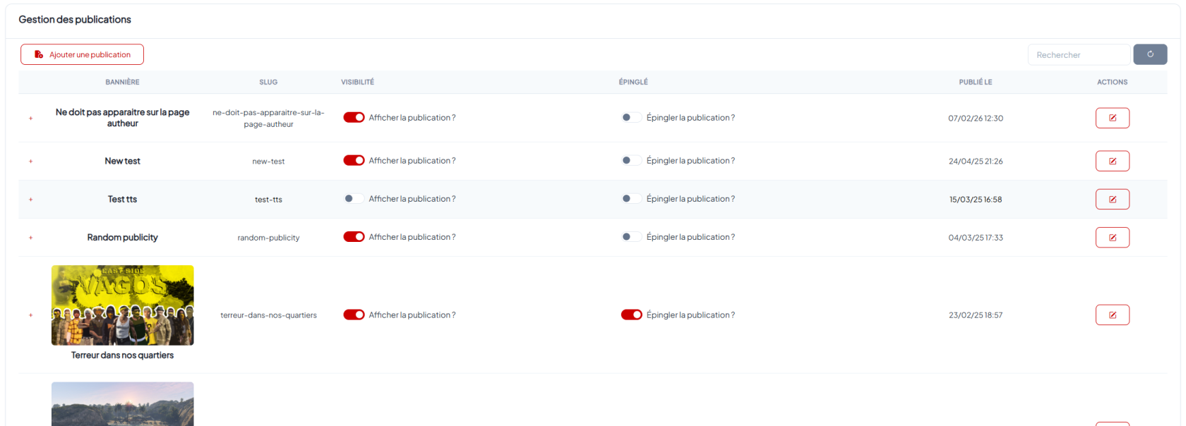Expand the Test tts row details
1186x426 pixels.
pyautogui.click(x=31, y=200)
